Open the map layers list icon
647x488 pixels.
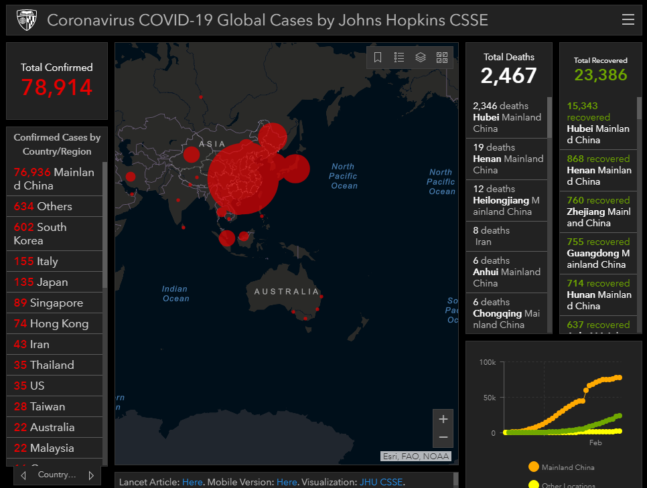[421, 58]
